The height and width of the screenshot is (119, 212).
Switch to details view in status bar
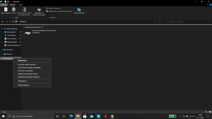[207, 112]
